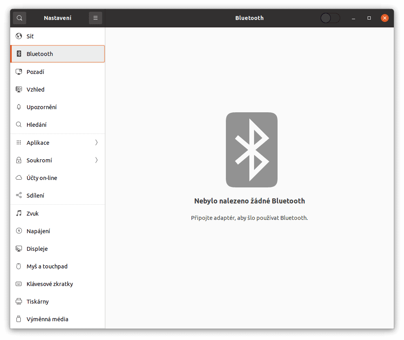Open the hamburger menu next to Nastavení

[x=96, y=18]
